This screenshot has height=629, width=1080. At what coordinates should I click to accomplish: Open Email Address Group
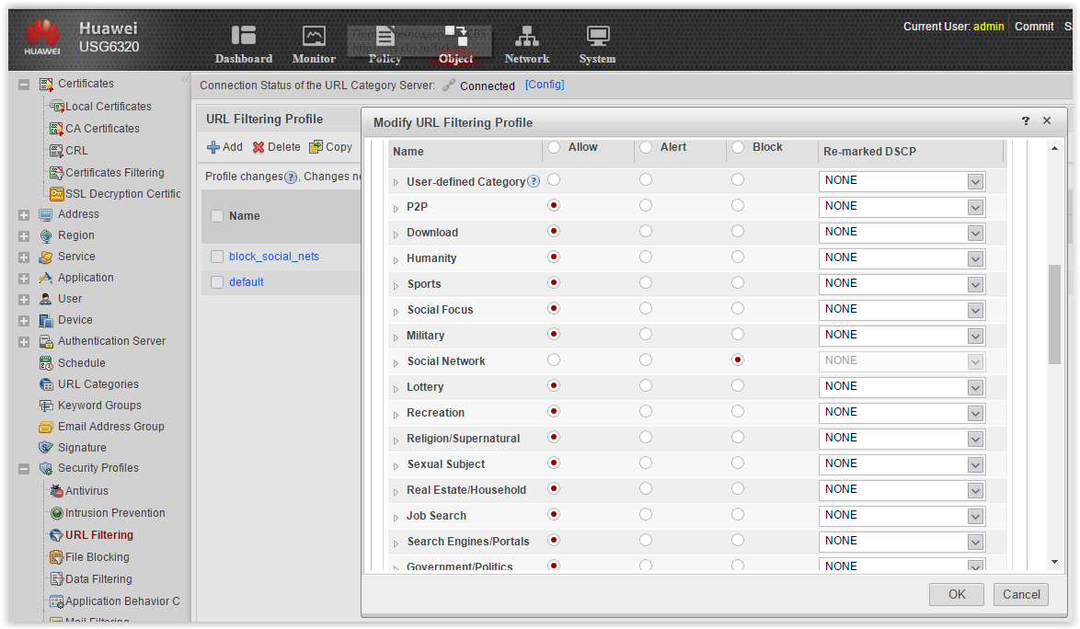pos(111,427)
